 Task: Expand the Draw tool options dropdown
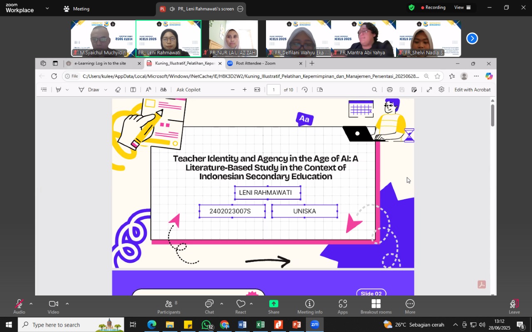click(x=106, y=90)
